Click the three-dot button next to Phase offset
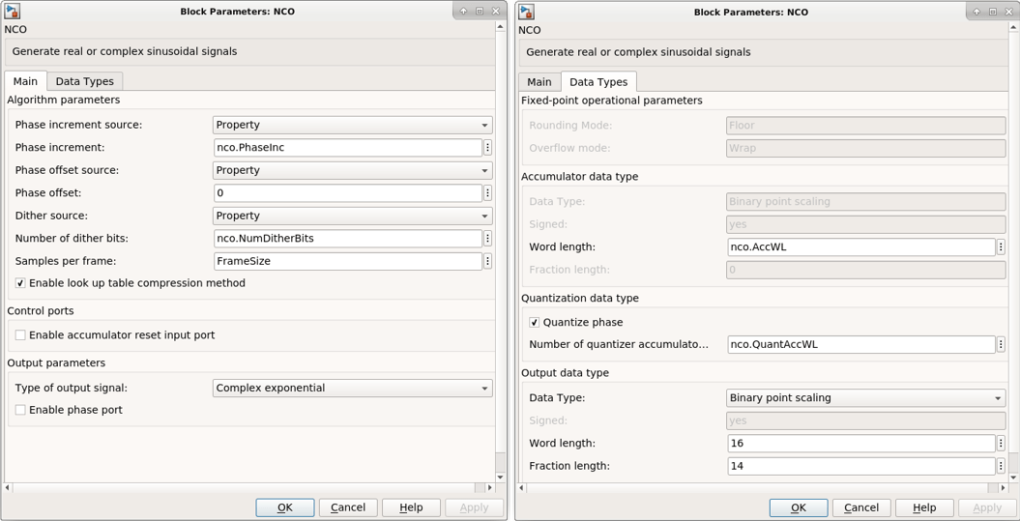Screen dimensions: 1020x521 [487, 193]
